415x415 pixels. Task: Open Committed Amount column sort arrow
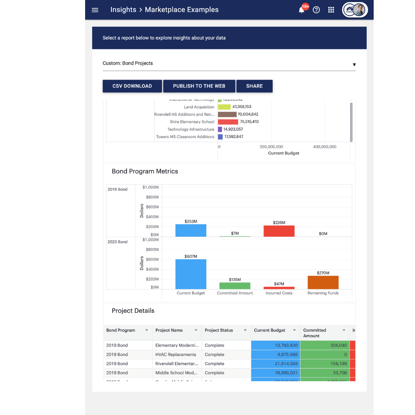(x=344, y=330)
